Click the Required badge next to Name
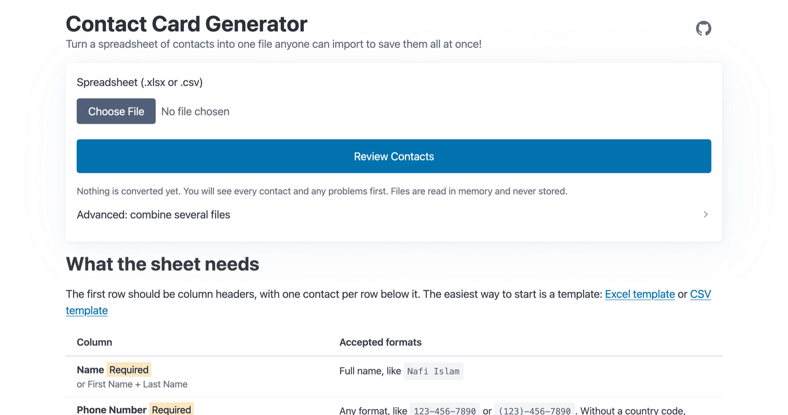 (129, 370)
